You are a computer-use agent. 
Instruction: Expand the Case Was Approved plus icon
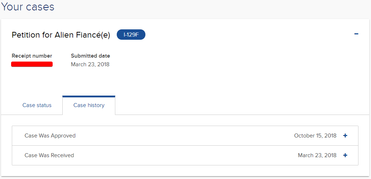coord(345,136)
